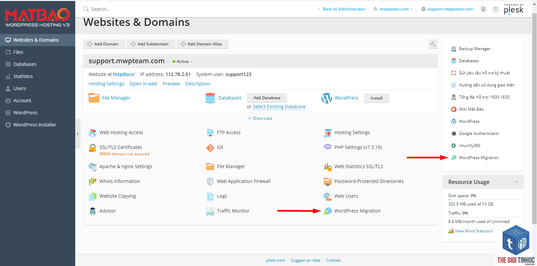Click Description link
This screenshot has width=537, height=266.
click(x=198, y=84)
